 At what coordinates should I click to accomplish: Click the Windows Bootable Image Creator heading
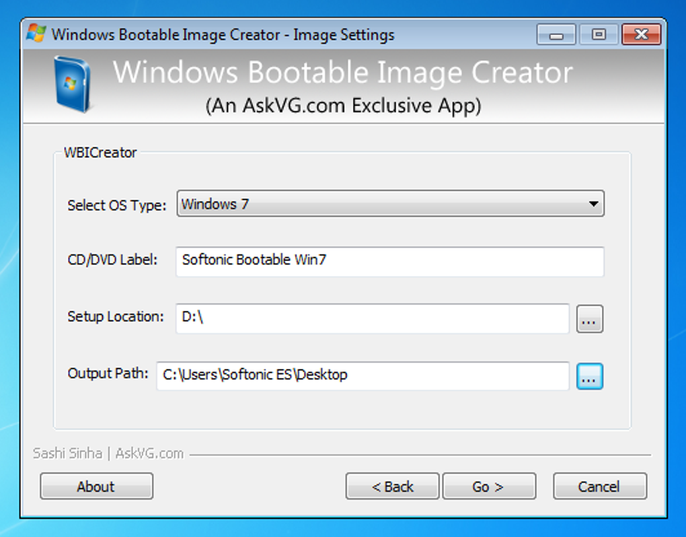pos(343,72)
